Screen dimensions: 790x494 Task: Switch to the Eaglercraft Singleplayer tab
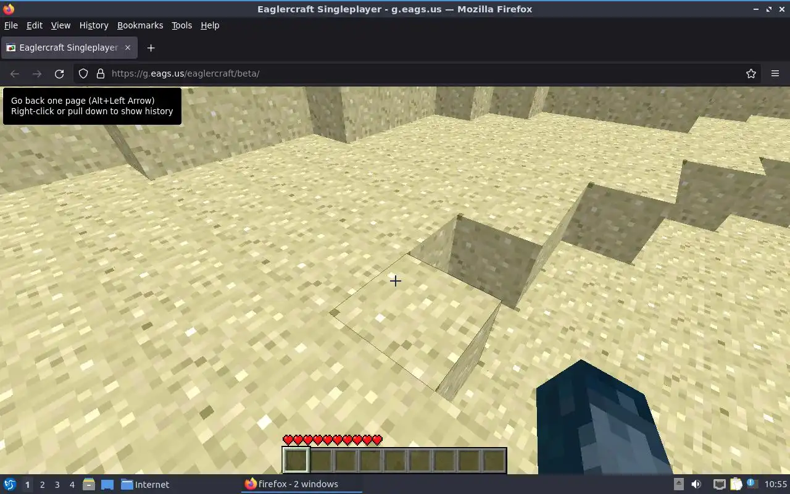(69, 48)
